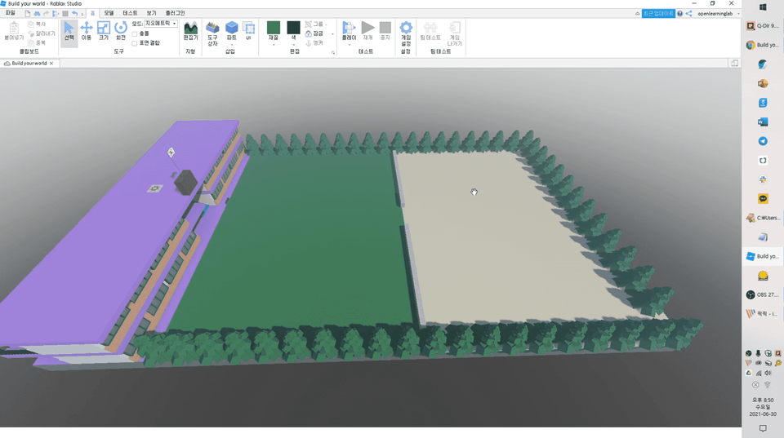
Task: Open Q-Dir in the taskbar
Action: (x=763, y=26)
